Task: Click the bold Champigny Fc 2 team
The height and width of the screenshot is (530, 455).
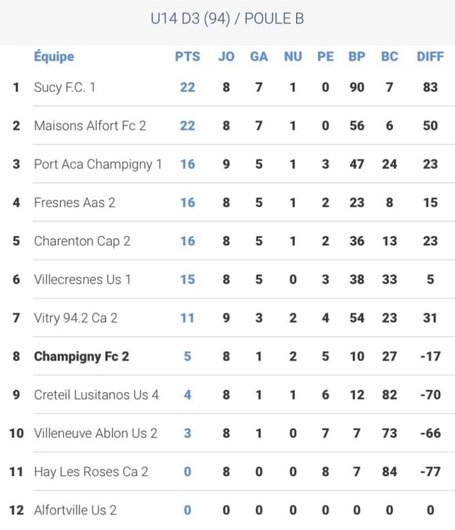Action: coord(81,357)
